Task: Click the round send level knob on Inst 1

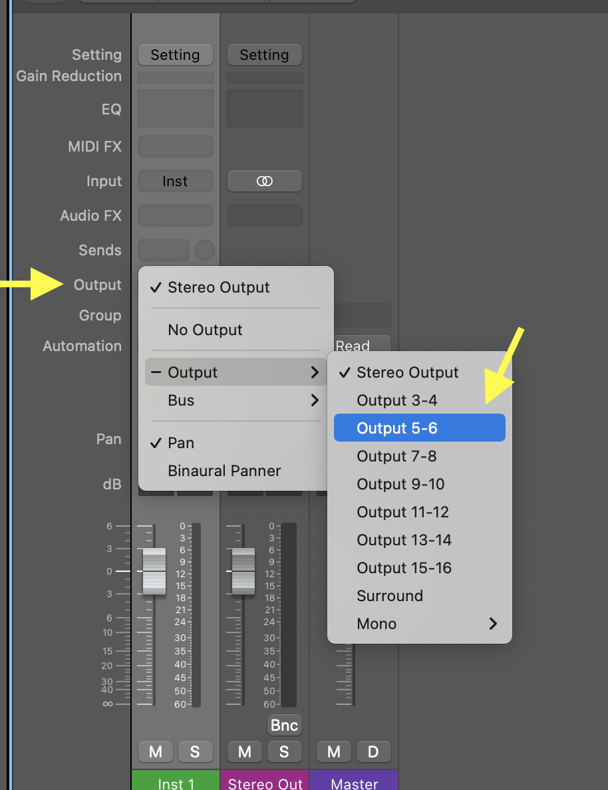Action: coord(205,250)
